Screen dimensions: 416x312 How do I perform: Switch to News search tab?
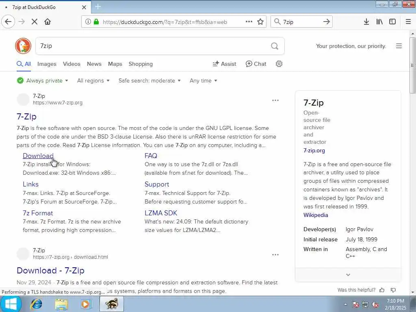pyautogui.click(x=94, y=64)
